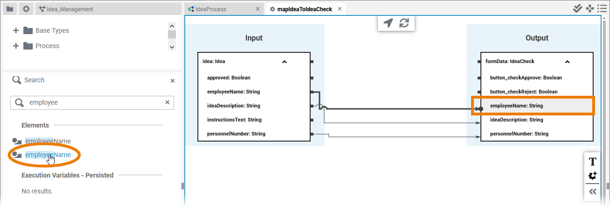Image resolution: width=610 pixels, height=207 pixels.
Task: Select the mapIdeaToIdeaCheck tab
Action: [304, 9]
